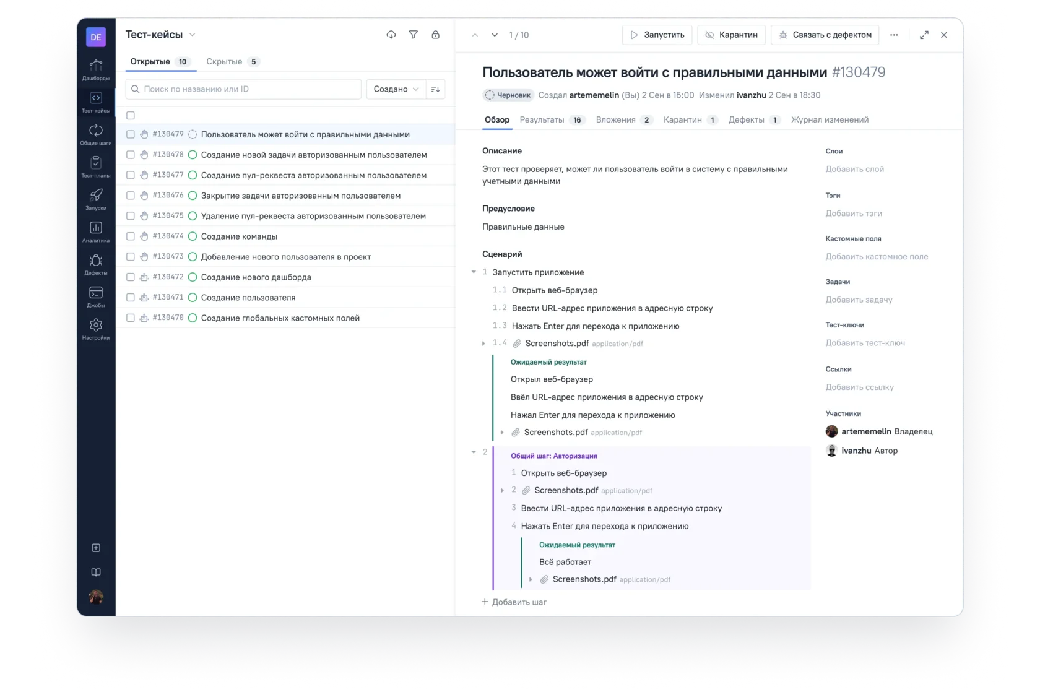The image size is (1040, 700).
Task: Click the Черновик draft status badge
Action: [508, 95]
